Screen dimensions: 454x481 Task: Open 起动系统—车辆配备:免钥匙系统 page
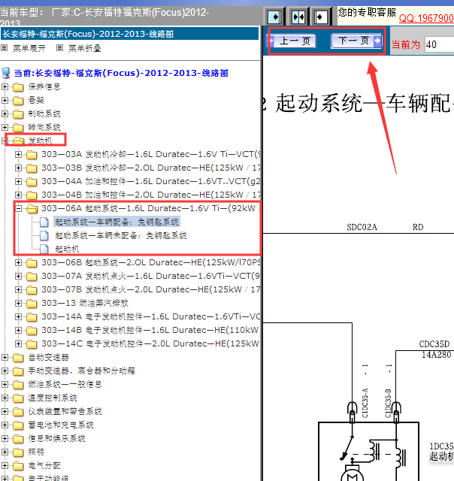[x=117, y=222]
